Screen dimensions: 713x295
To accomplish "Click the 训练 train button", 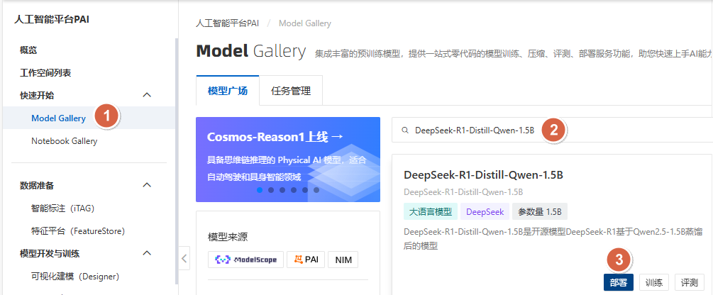I will tap(654, 283).
